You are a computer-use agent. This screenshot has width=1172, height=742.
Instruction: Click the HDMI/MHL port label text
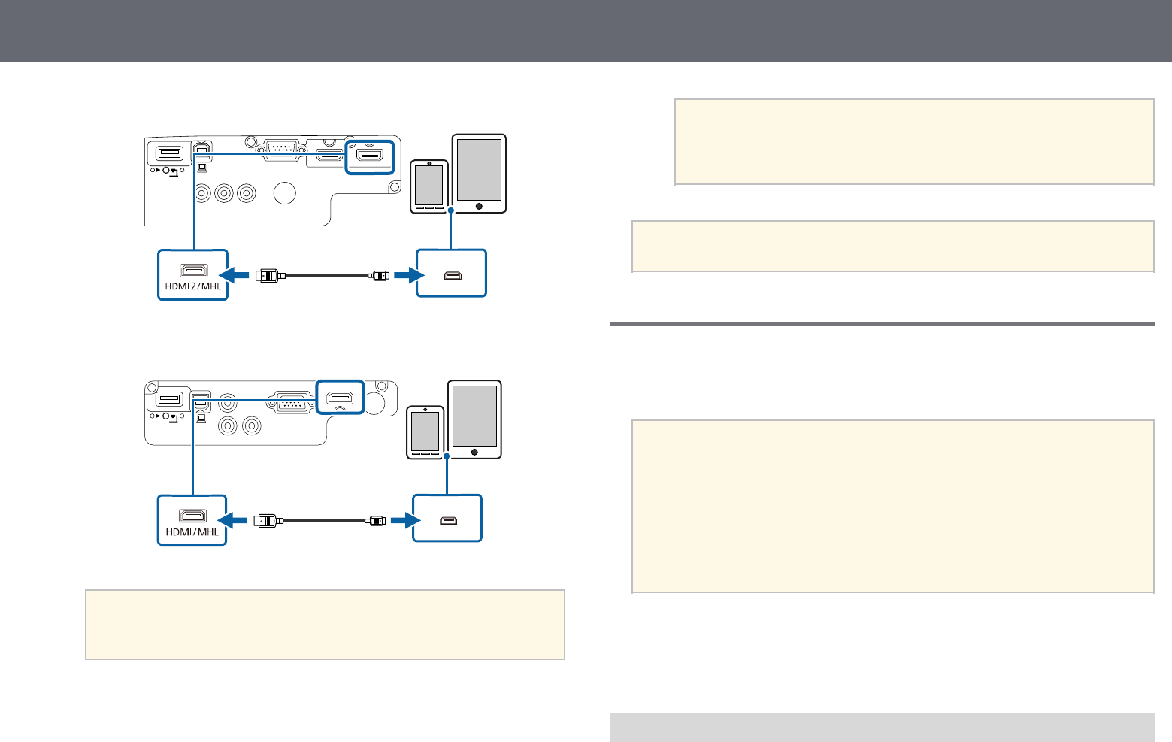click(192, 532)
